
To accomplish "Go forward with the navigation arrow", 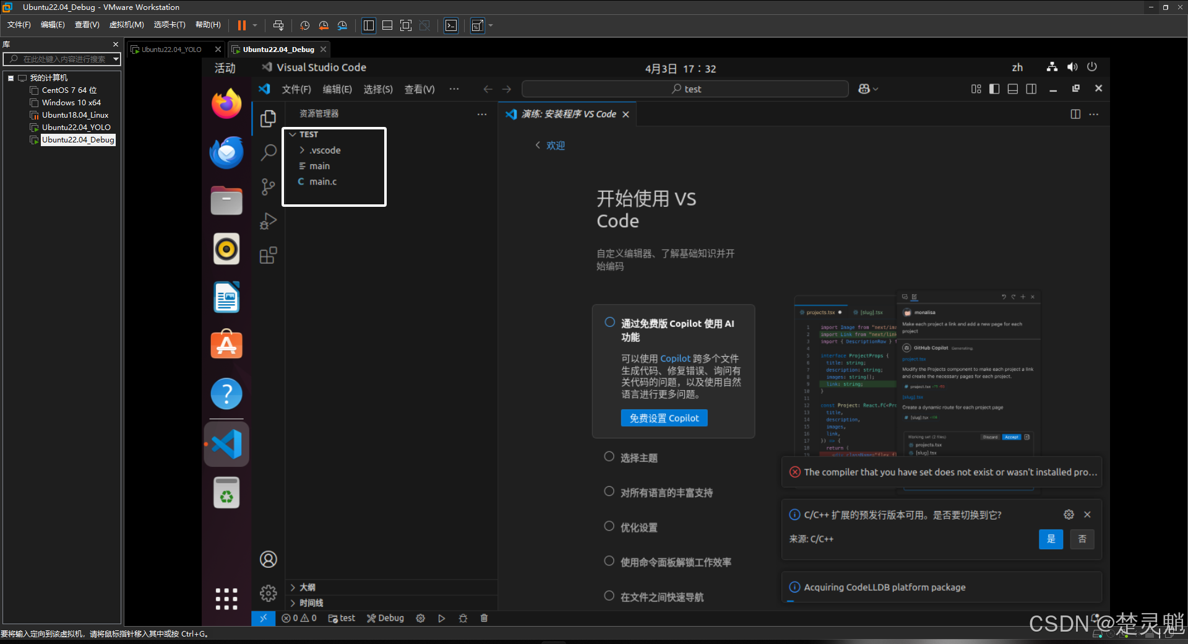I will click(x=507, y=89).
